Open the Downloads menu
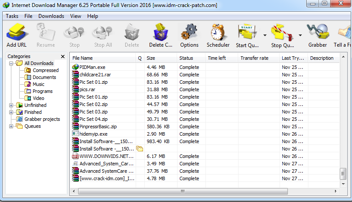This screenshot has width=352, height=202. 51,16
